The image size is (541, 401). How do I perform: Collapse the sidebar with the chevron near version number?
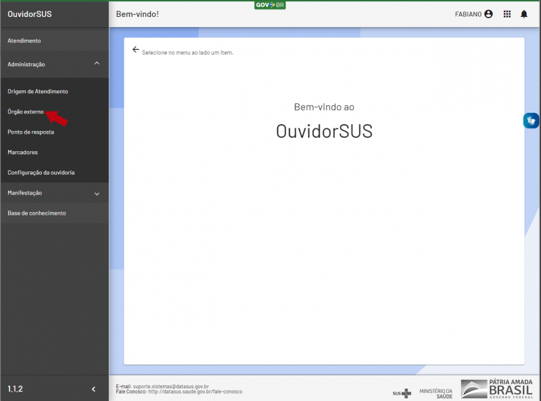(x=93, y=389)
